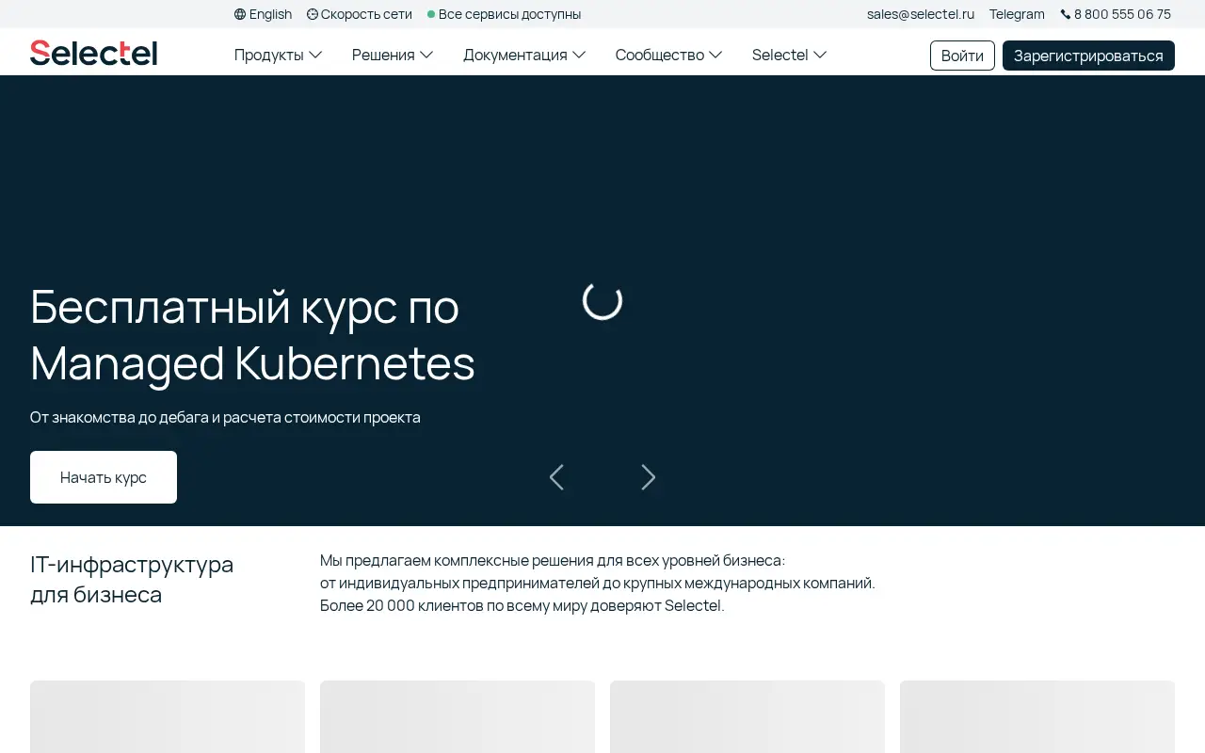Click the text Более 20 000 клиентов

click(x=522, y=605)
